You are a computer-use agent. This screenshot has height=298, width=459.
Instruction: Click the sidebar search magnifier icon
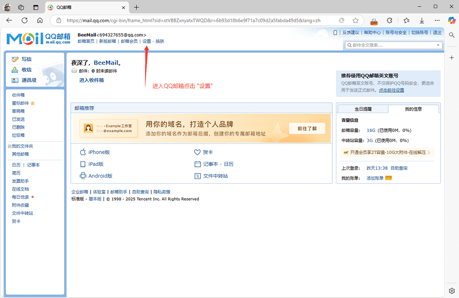[x=452, y=35]
